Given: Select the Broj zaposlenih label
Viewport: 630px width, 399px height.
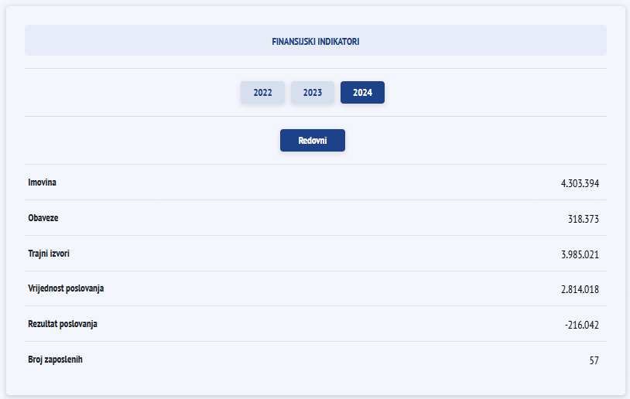Looking at the screenshot, I should click(55, 360).
